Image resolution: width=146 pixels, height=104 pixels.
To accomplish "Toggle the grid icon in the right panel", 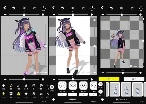I will click(122, 8).
